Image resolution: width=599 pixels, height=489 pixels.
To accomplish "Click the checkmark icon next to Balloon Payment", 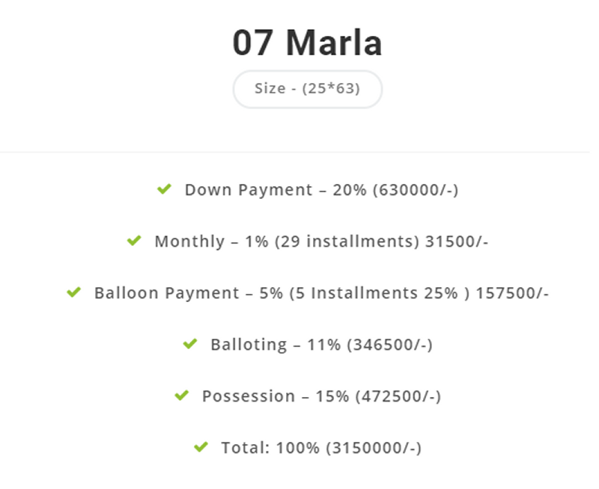I will 73,292.
